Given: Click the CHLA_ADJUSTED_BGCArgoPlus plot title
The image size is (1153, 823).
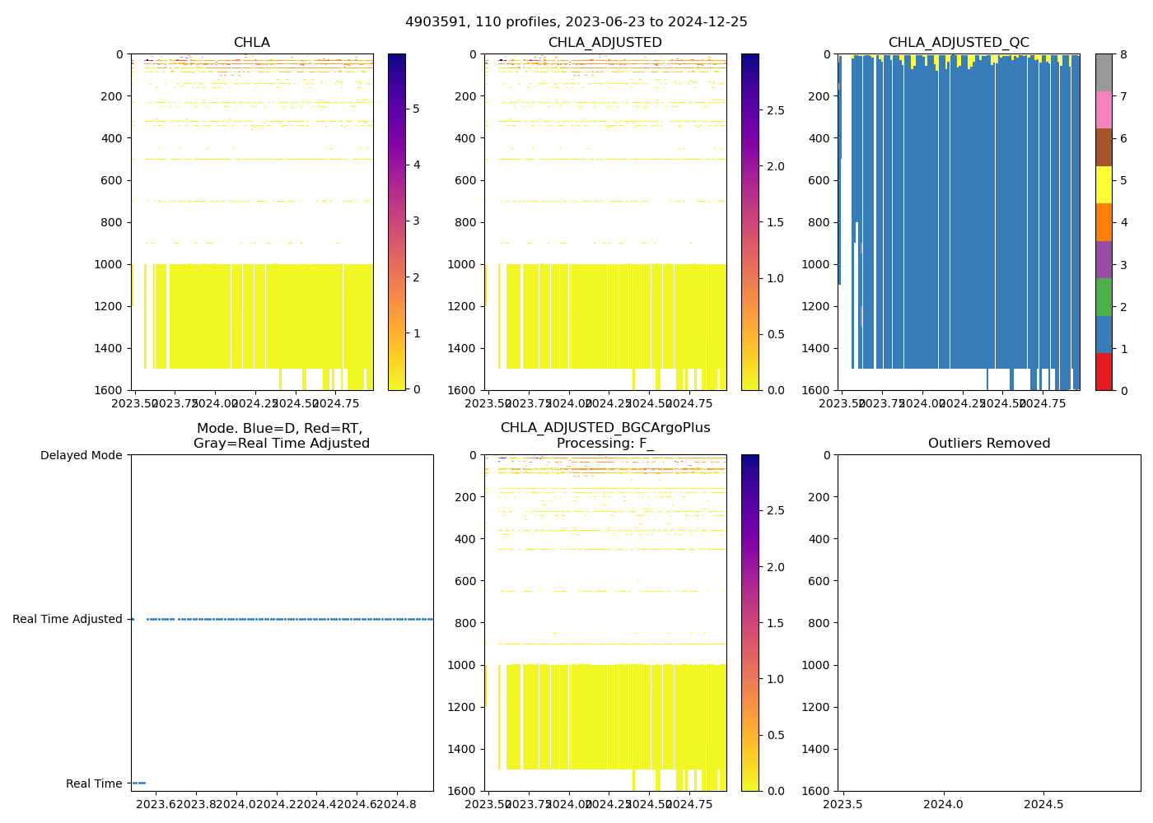Looking at the screenshot, I should click(x=605, y=428).
